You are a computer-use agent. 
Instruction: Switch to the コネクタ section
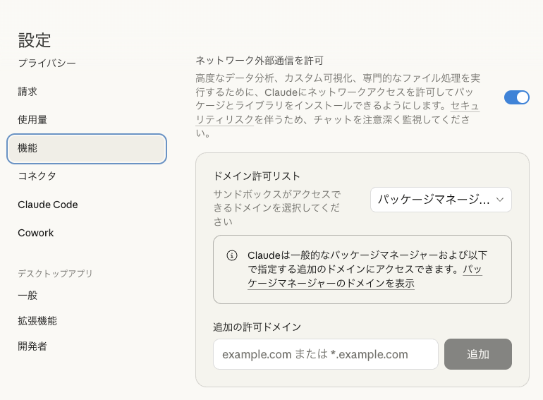[x=37, y=176]
